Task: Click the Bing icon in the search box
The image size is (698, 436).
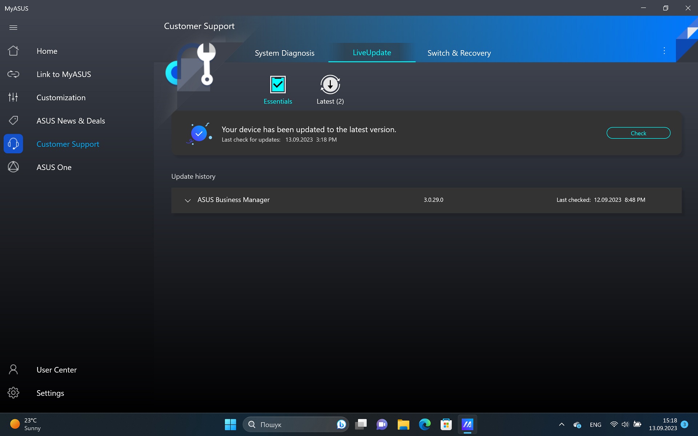Action: click(341, 424)
